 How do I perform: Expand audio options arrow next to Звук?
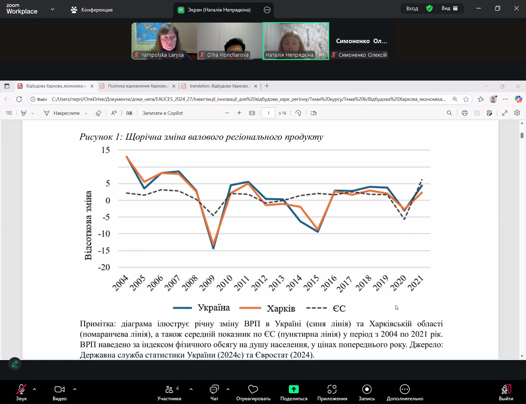[x=35, y=389]
